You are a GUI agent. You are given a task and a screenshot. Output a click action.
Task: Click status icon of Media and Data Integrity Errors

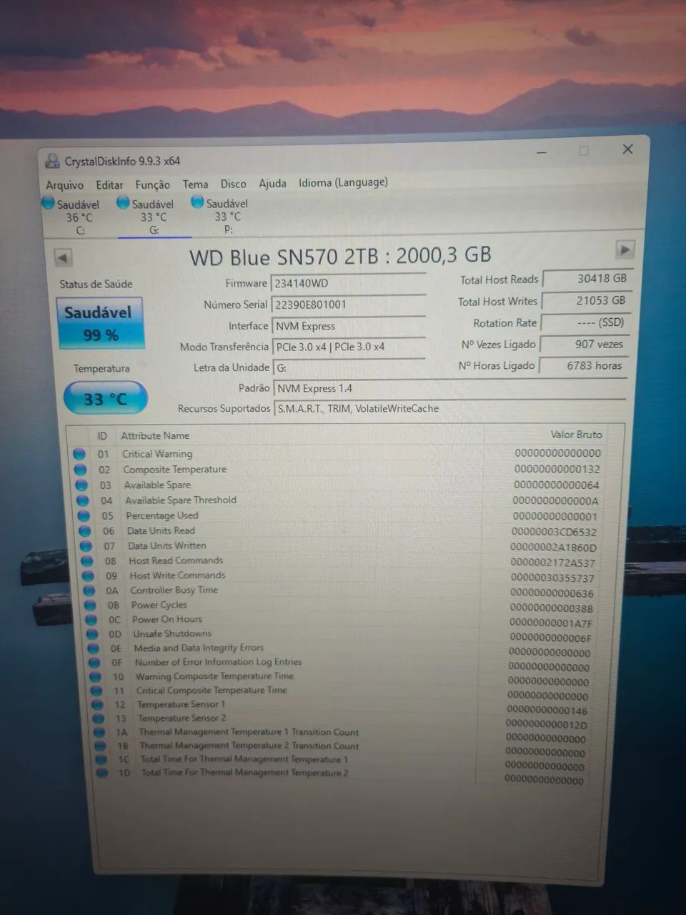[94, 648]
